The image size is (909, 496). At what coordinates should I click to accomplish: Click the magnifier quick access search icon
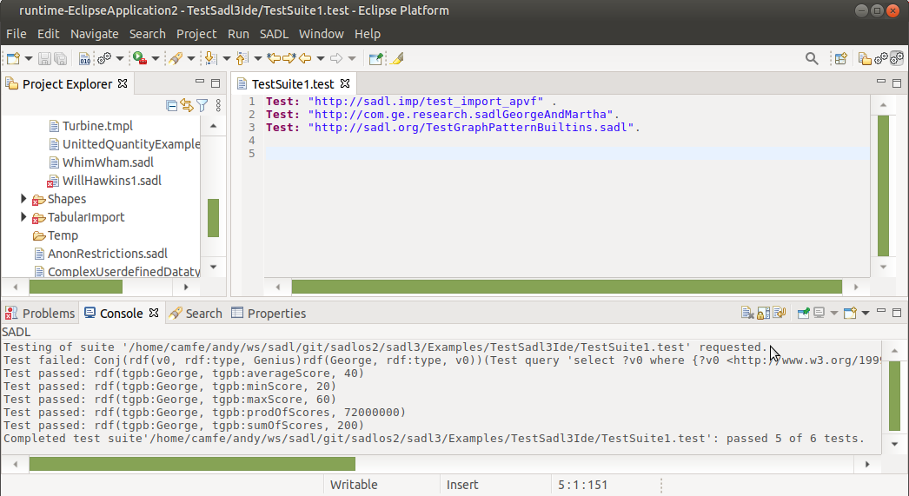tap(812, 58)
